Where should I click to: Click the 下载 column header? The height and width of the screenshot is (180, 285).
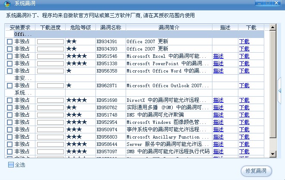pos(251,28)
